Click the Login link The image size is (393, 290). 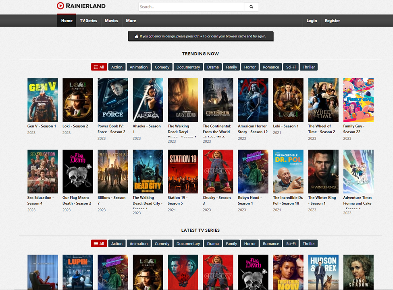coord(312,21)
